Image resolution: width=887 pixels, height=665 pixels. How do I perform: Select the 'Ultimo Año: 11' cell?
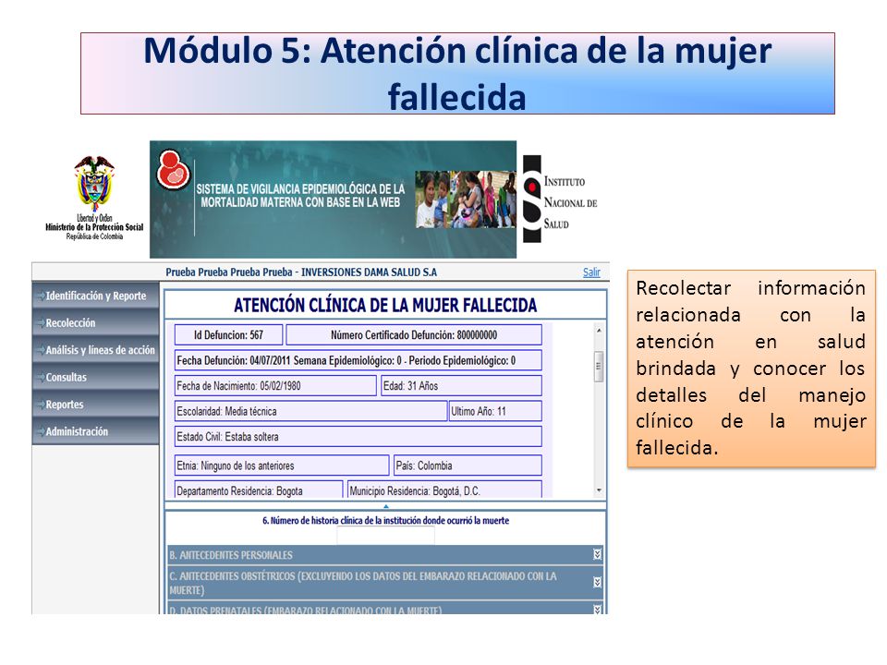tap(495, 411)
